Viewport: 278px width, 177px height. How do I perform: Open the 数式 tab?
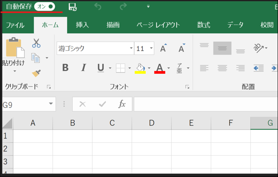tap(204, 25)
